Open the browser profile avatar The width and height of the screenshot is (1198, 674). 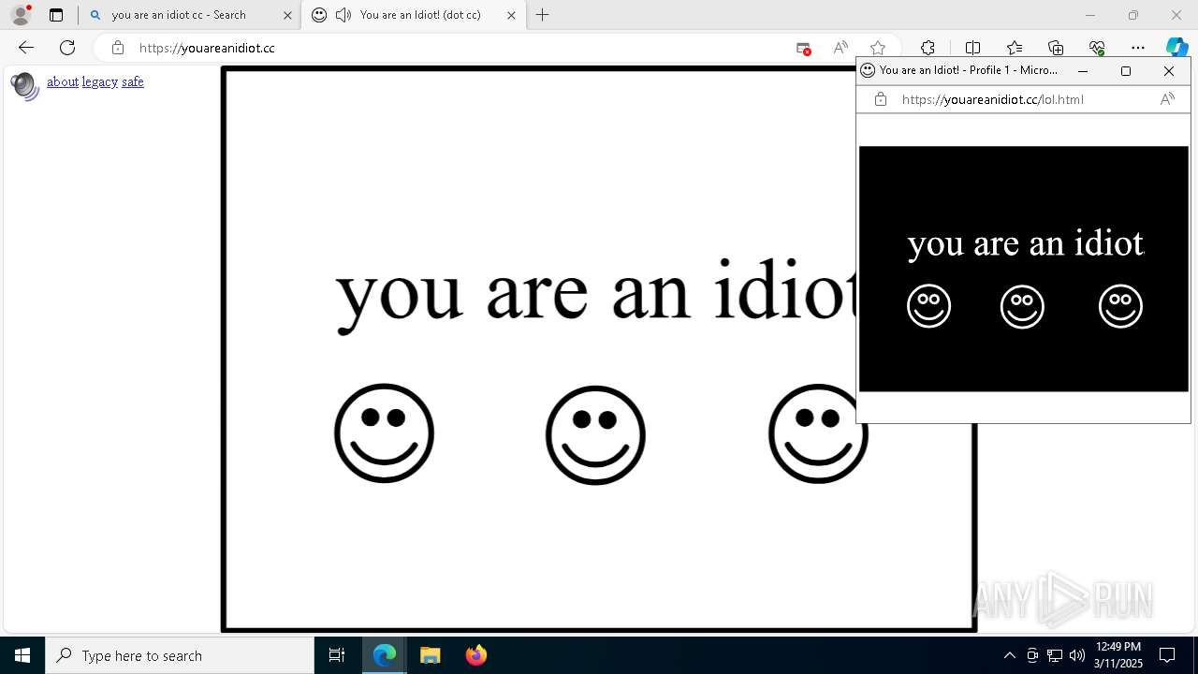coord(21,15)
